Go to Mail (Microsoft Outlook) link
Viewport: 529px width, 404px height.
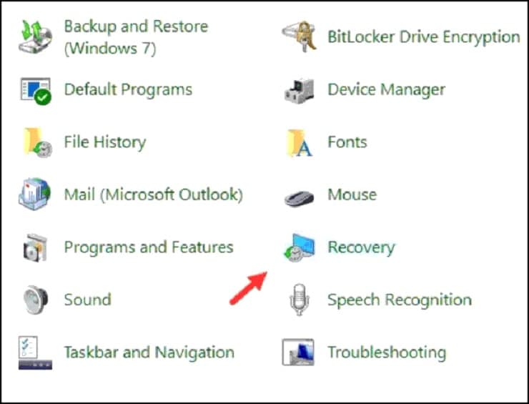pyautogui.click(x=154, y=194)
